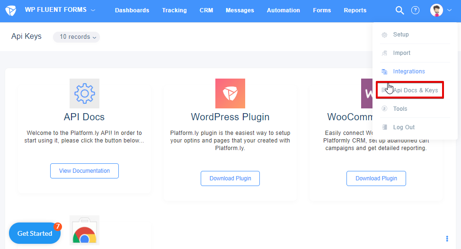Click the Get Started button
Viewport: 461px width, 249px height.
pyautogui.click(x=35, y=233)
